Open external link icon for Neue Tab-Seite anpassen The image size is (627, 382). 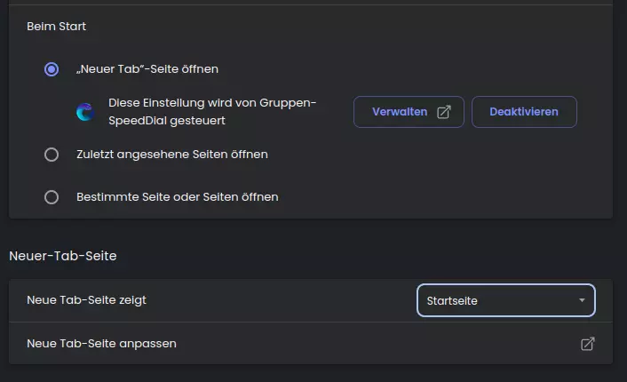click(x=587, y=344)
